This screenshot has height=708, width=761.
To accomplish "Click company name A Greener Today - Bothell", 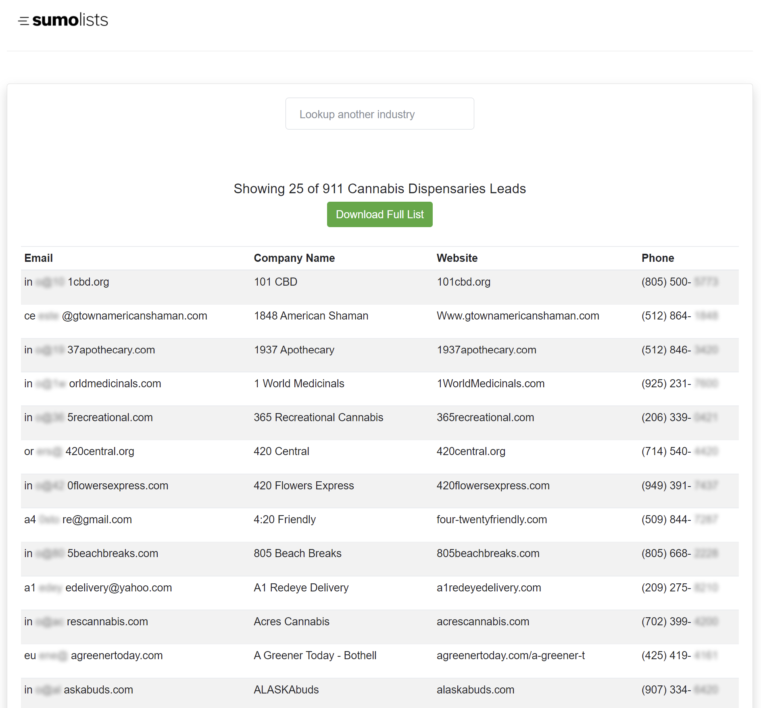I will point(315,656).
